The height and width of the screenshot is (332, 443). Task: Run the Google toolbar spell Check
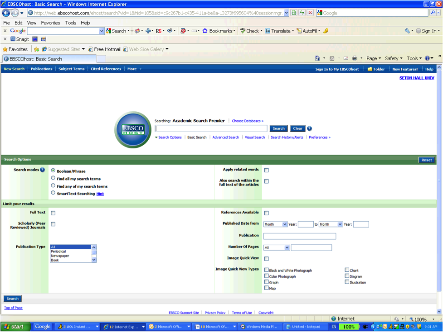pos(249,31)
